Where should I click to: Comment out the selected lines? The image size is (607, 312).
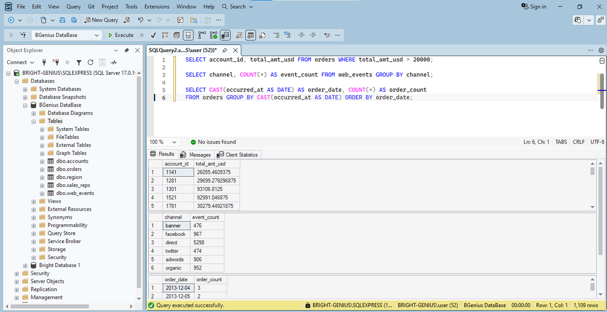tap(276, 35)
